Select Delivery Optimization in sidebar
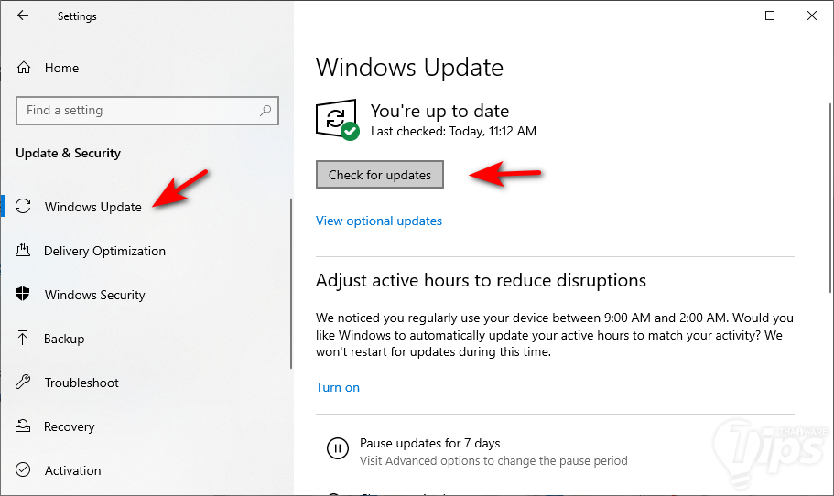The height and width of the screenshot is (496, 834). pos(104,251)
